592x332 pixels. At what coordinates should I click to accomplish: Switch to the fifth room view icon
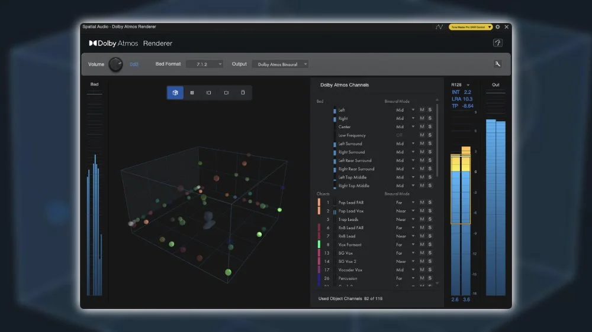pyautogui.click(x=243, y=93)
